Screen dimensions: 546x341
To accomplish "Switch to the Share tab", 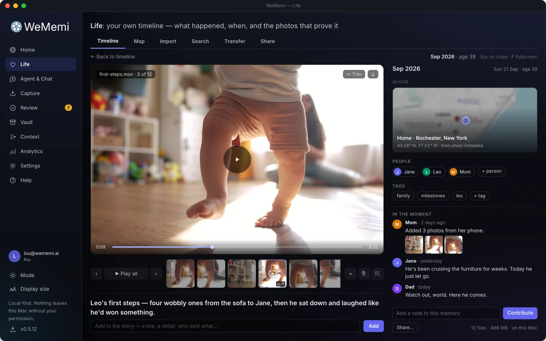I will [268, 41].
